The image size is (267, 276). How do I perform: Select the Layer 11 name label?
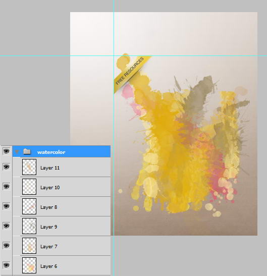(50, 168)
